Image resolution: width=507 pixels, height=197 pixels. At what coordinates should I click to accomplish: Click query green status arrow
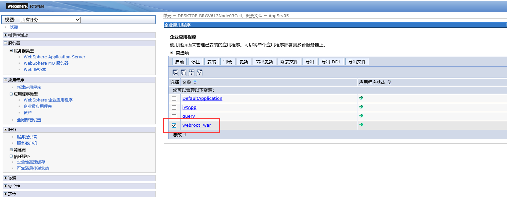pyautogui.click(x=361, y=116)
